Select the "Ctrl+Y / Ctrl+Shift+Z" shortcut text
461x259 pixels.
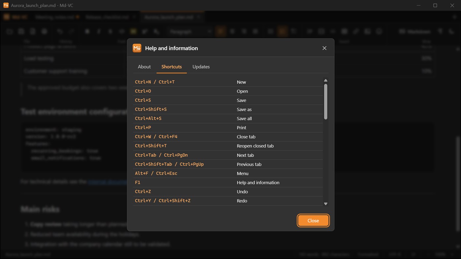pos(162,201)
